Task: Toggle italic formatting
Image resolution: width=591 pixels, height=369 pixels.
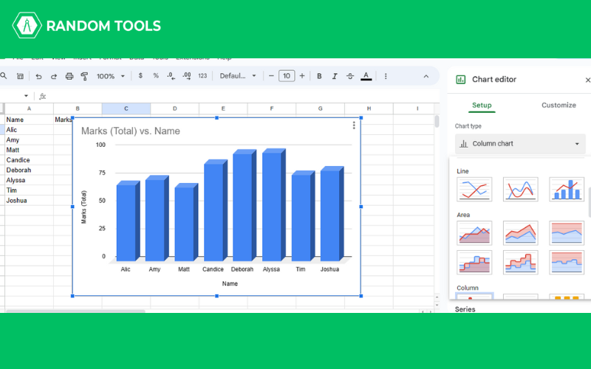Action: 335,76
